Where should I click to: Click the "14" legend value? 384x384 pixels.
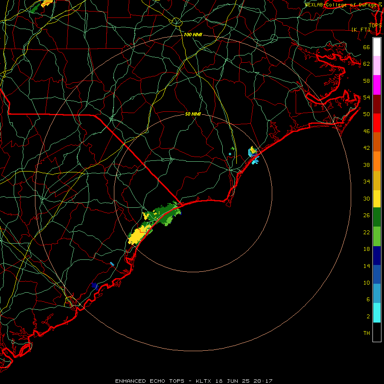coord(367,266)
